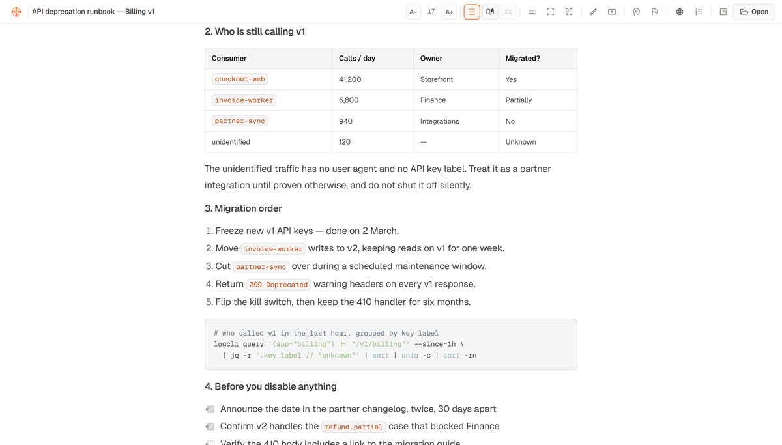Click invoice-worker chip in migration step 2
Viewport: 782px width, 445px height.
point(273,249)
